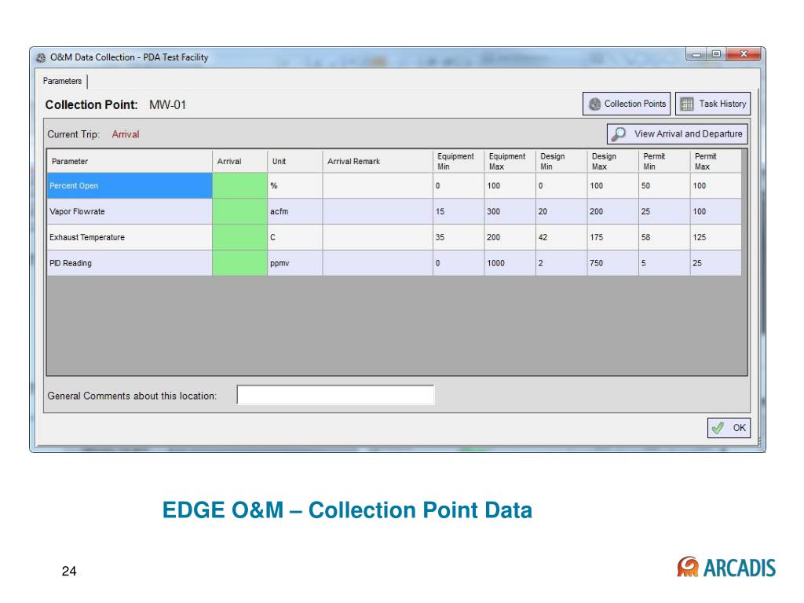Click Design Max value 175
Image resolution: width=804 pixels, height=603 pixels.
[x=612, y=237]
